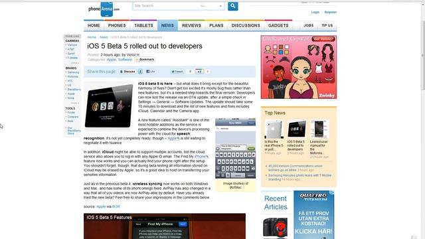Screen dimensions: 425x239
Task: Click the Facebook Like button
Action: (151, 72)
